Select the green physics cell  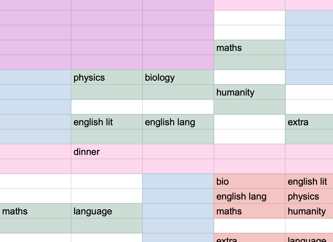point(106,77)
